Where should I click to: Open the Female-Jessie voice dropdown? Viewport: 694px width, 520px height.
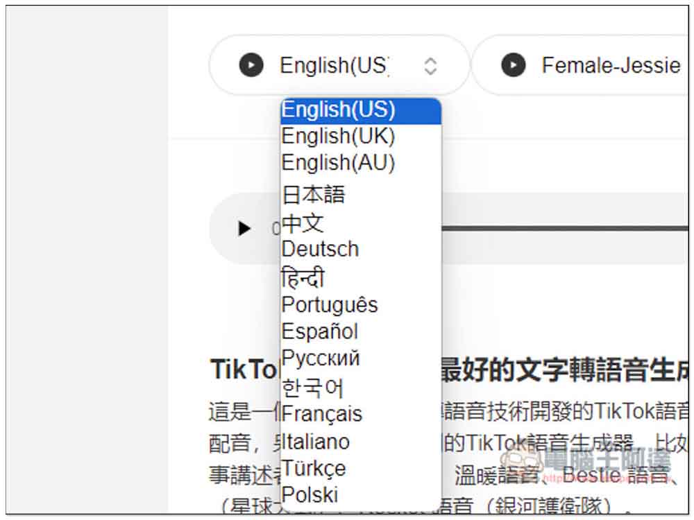coord(611,65)
